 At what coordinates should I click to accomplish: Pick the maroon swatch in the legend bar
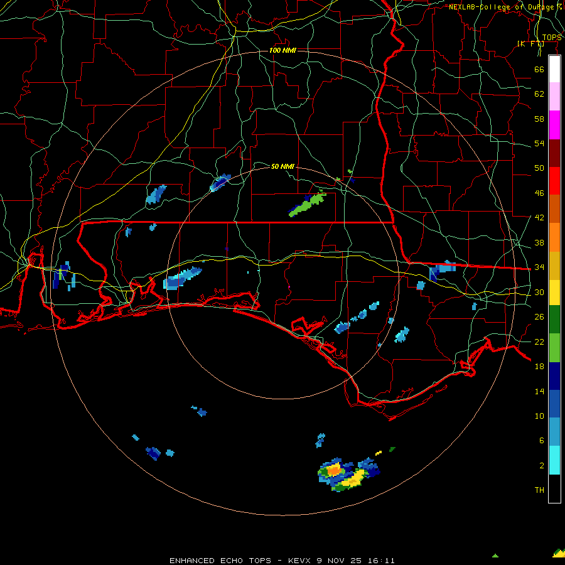click(x=554, y=153)
